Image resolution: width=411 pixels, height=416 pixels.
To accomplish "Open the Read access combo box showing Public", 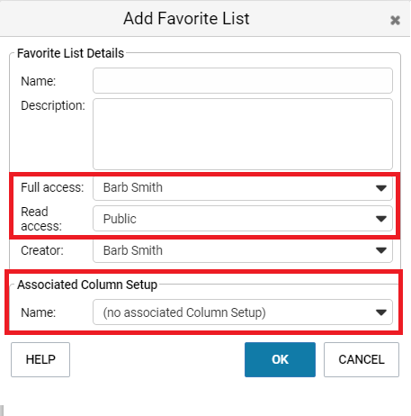I will pyautogui.click(x=243, y=219).
